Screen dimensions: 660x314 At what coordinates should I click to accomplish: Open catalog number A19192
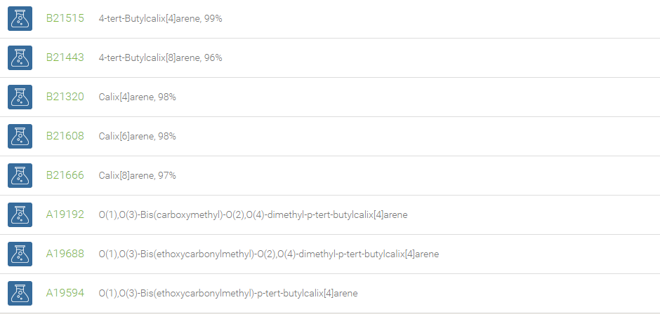pos(65,214)
